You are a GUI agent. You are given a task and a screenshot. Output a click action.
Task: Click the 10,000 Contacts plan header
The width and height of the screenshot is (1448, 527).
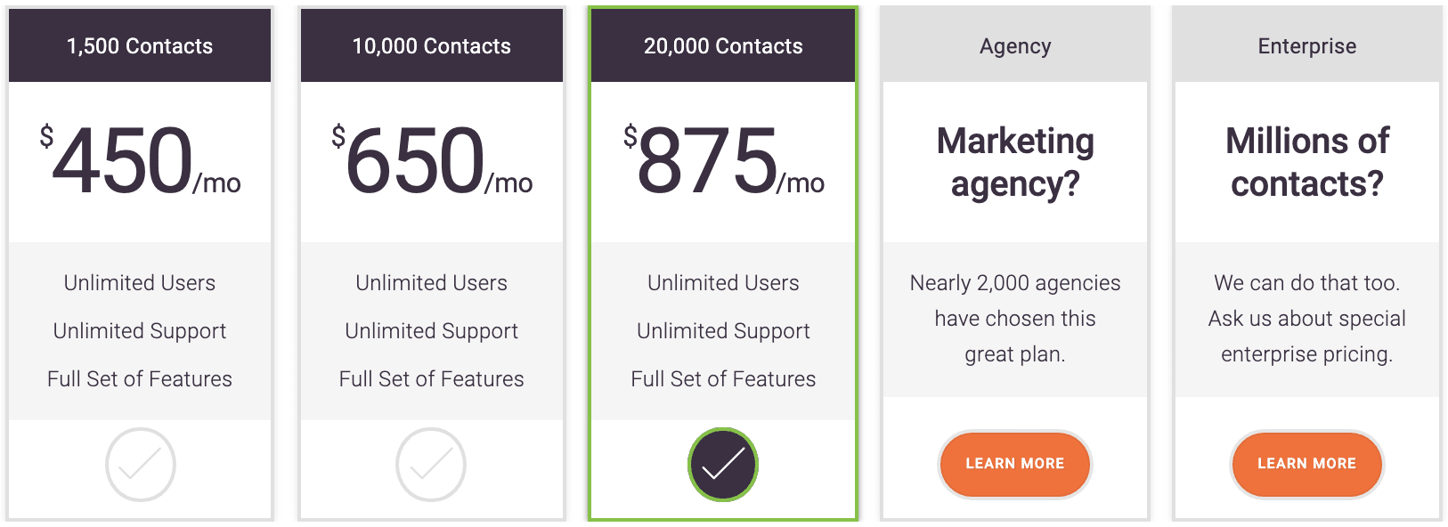click(432, 46)
